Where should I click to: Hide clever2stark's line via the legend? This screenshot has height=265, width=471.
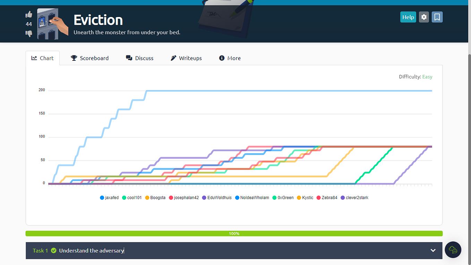tap(354, 197)
